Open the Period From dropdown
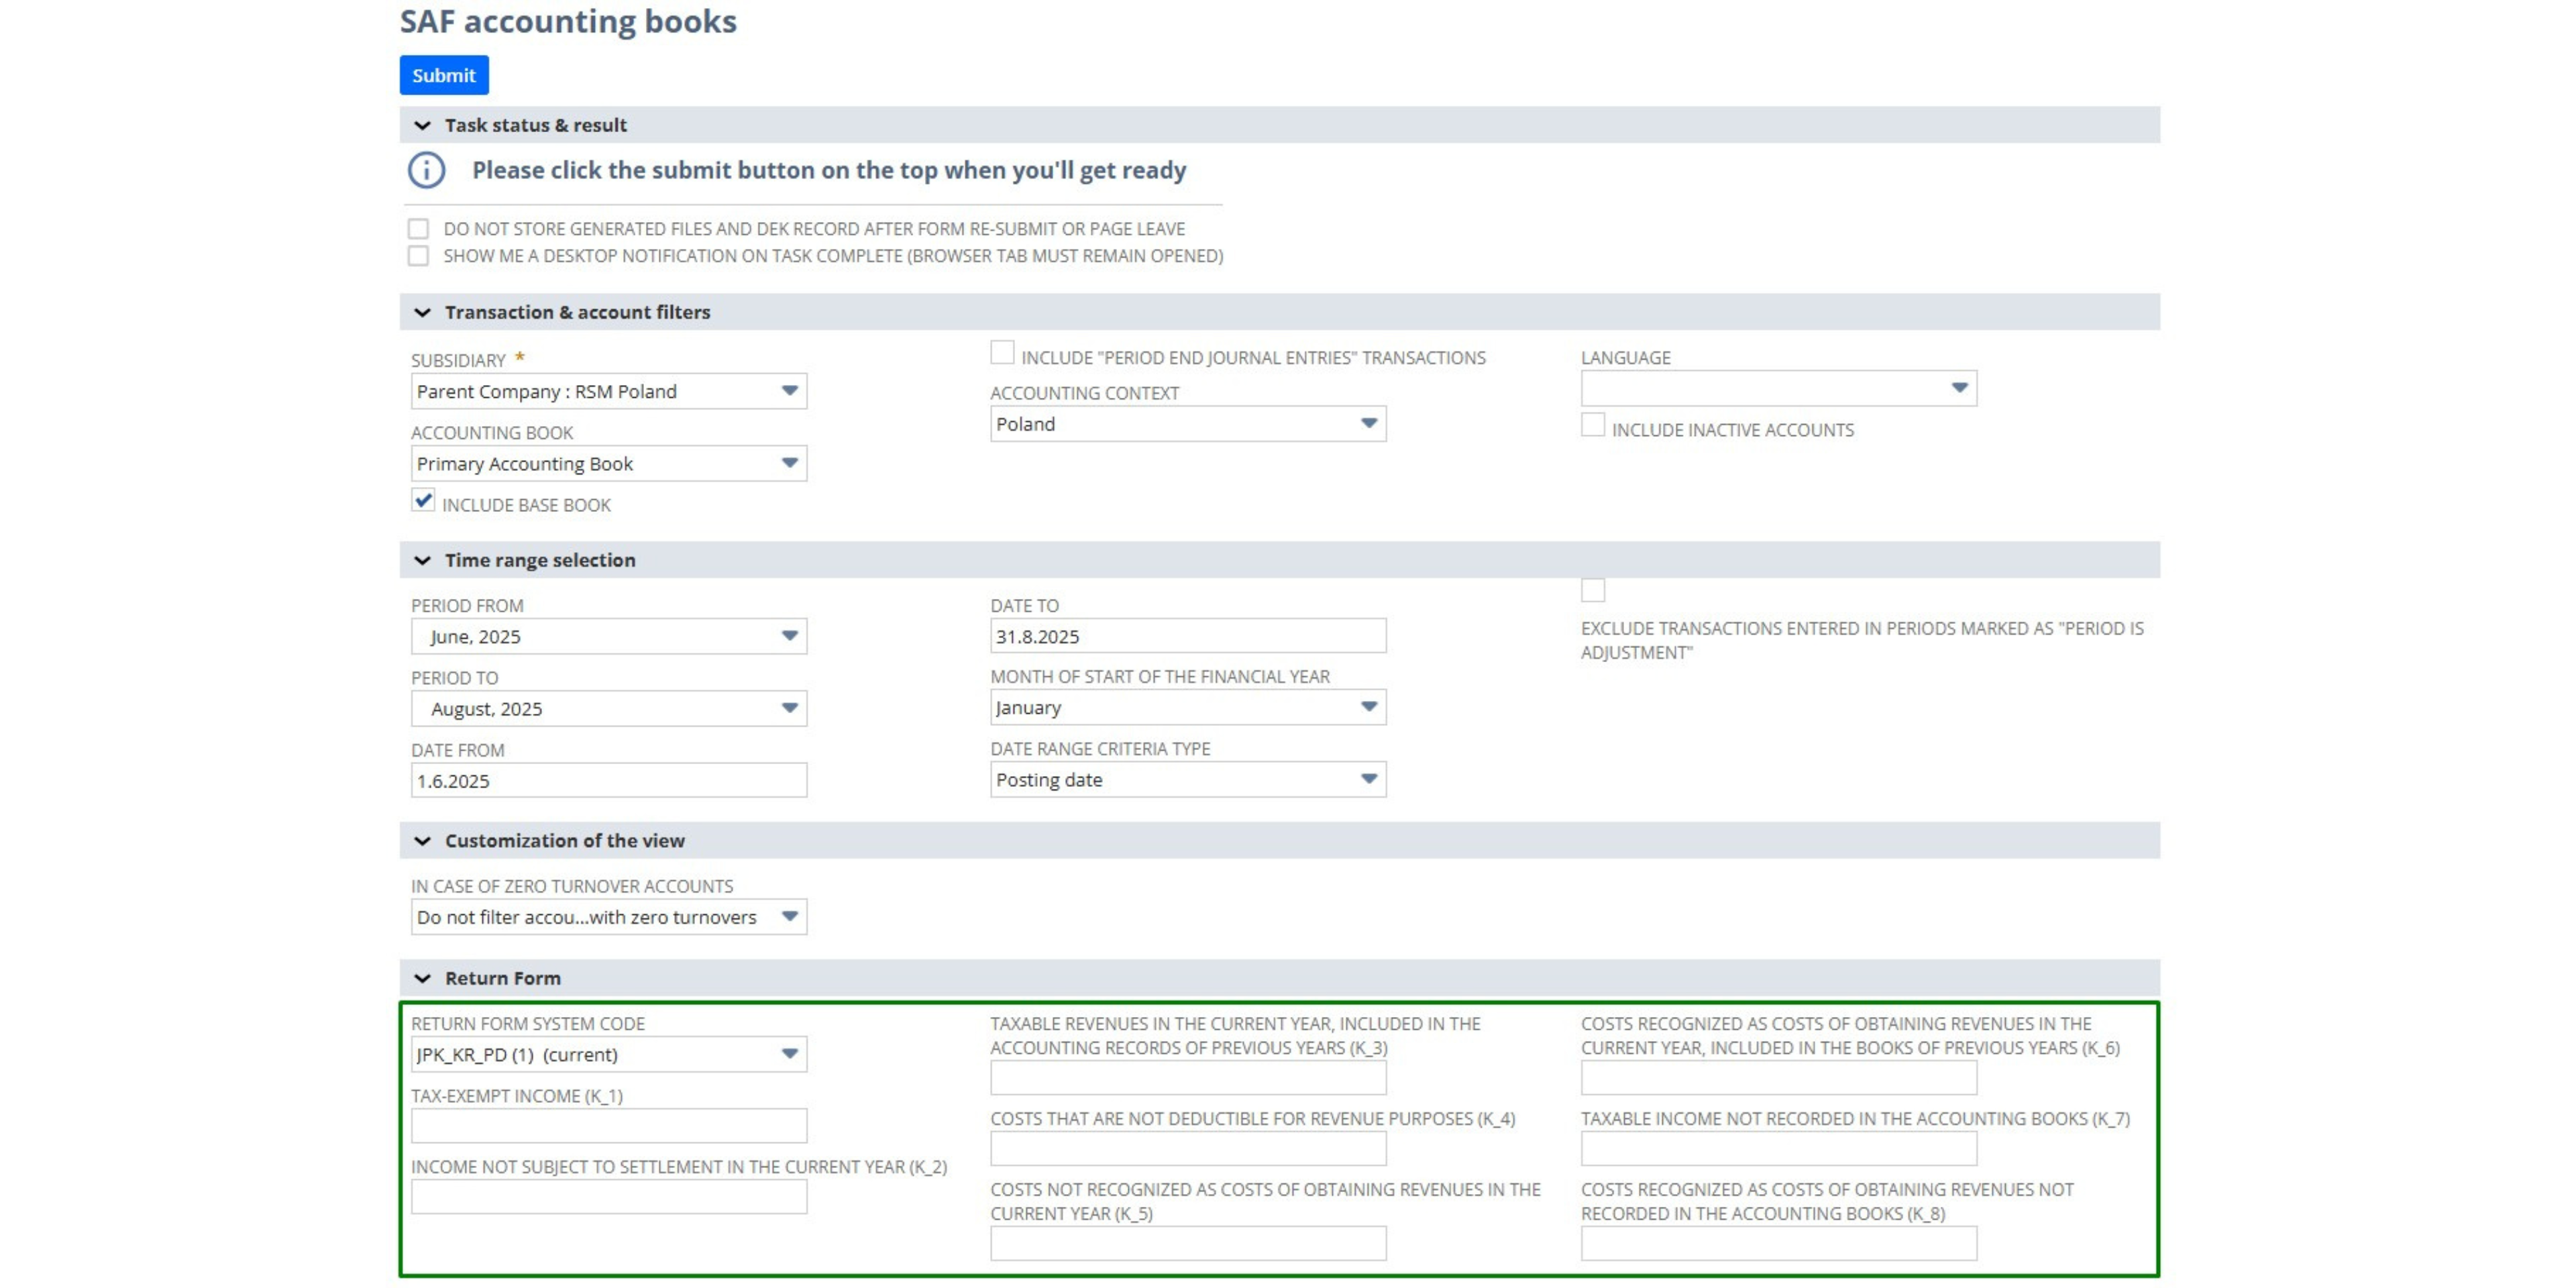Image resolution: width=2576 pixels, height=1288 pixels. (x=788, y=636)
